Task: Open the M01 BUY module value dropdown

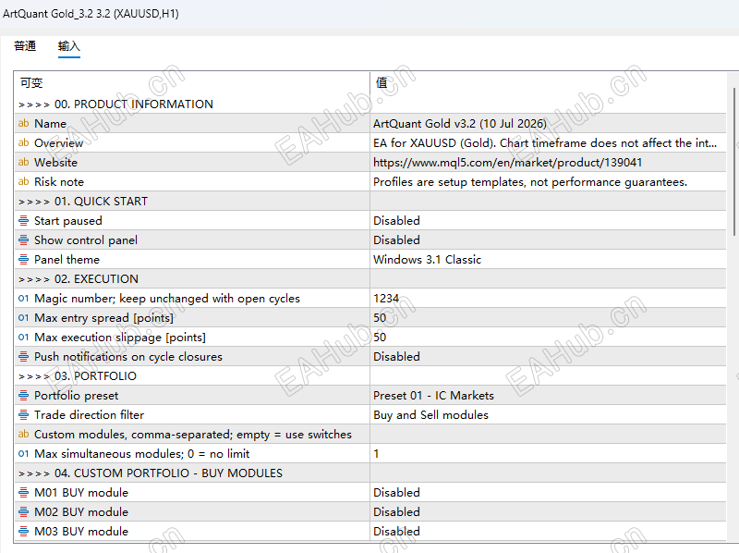Action: (x=548, y=492)
